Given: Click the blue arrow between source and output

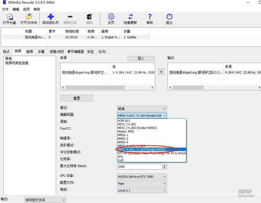Looking at the screenshot, I should coord(161,72).
